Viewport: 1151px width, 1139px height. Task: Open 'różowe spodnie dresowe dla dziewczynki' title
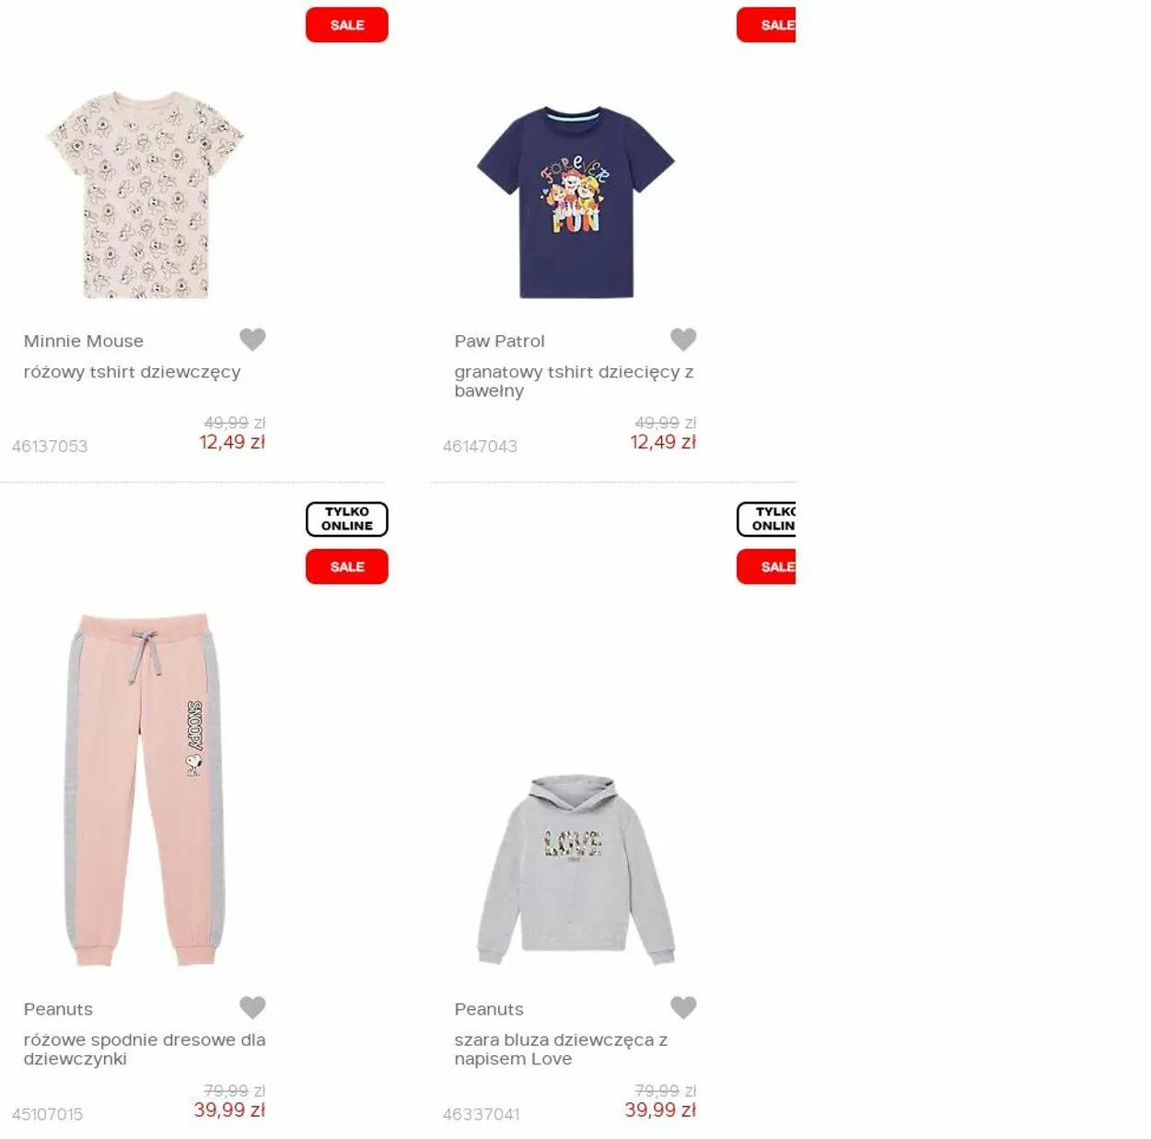click(145, 1049)
